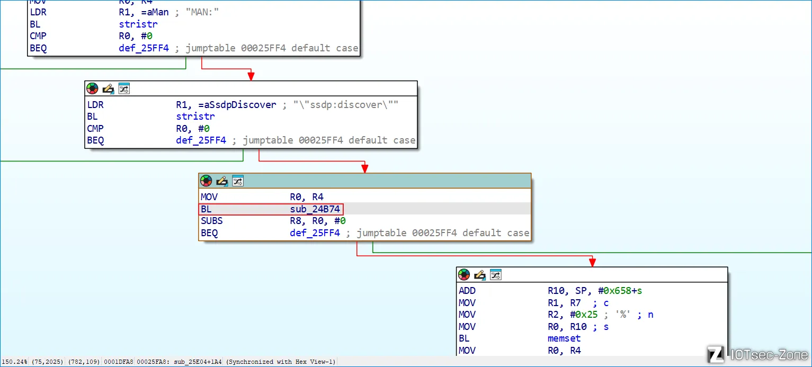This screenshot has width=812, height=367.
Task: Click the node color icon in the ssdp:discover block
Action: click(93, 88)
